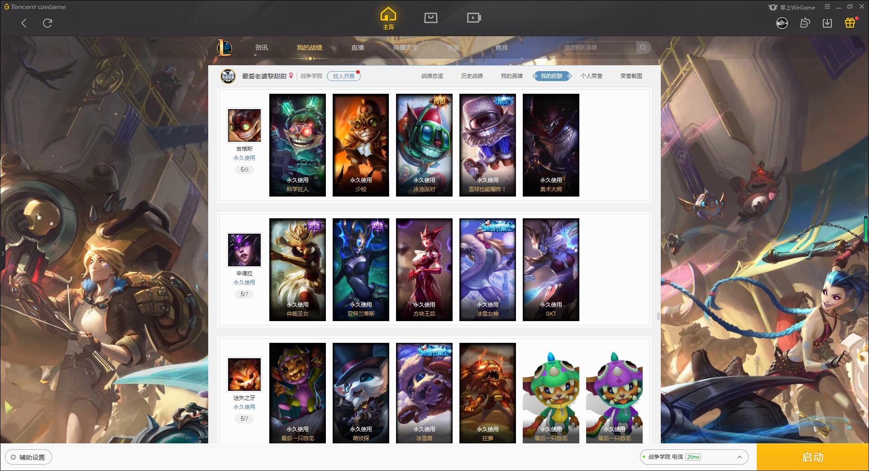Open the 亚特兰蒂斯 skin card
The image size is (869, 471).
pyautogui.click(x=361, y=269)
